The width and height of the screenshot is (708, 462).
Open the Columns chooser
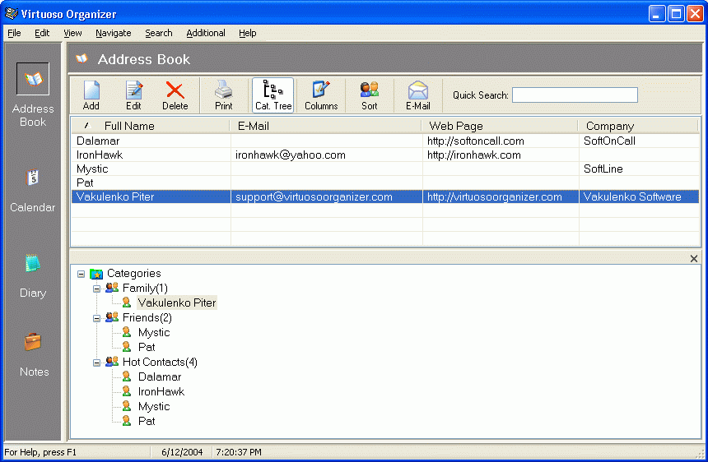pos(321,95)
